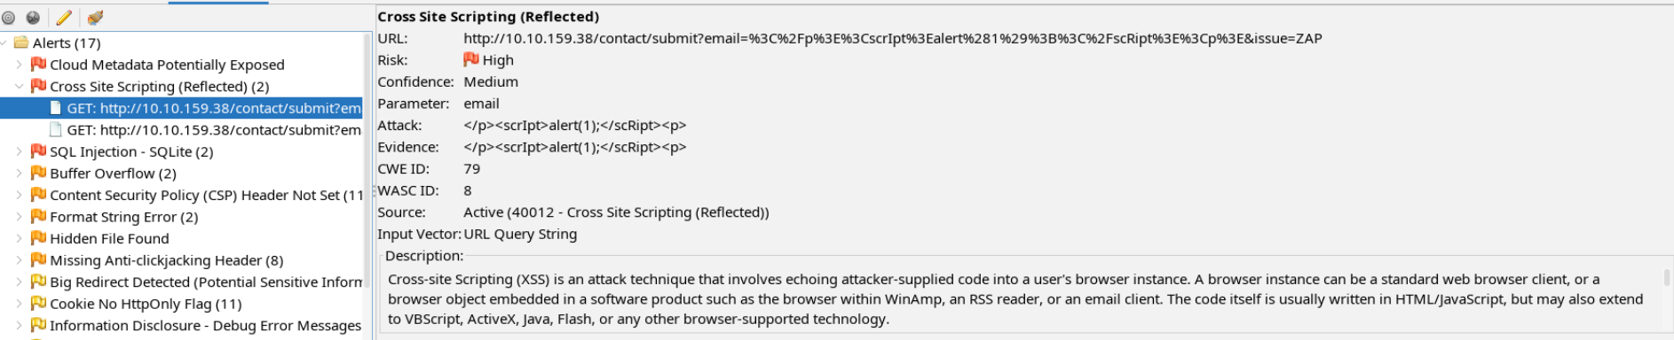Select Missing Anti-clickjacking Header (8) alert
Viewport: 1674px width, 340px height.
(x=167, y=260)
